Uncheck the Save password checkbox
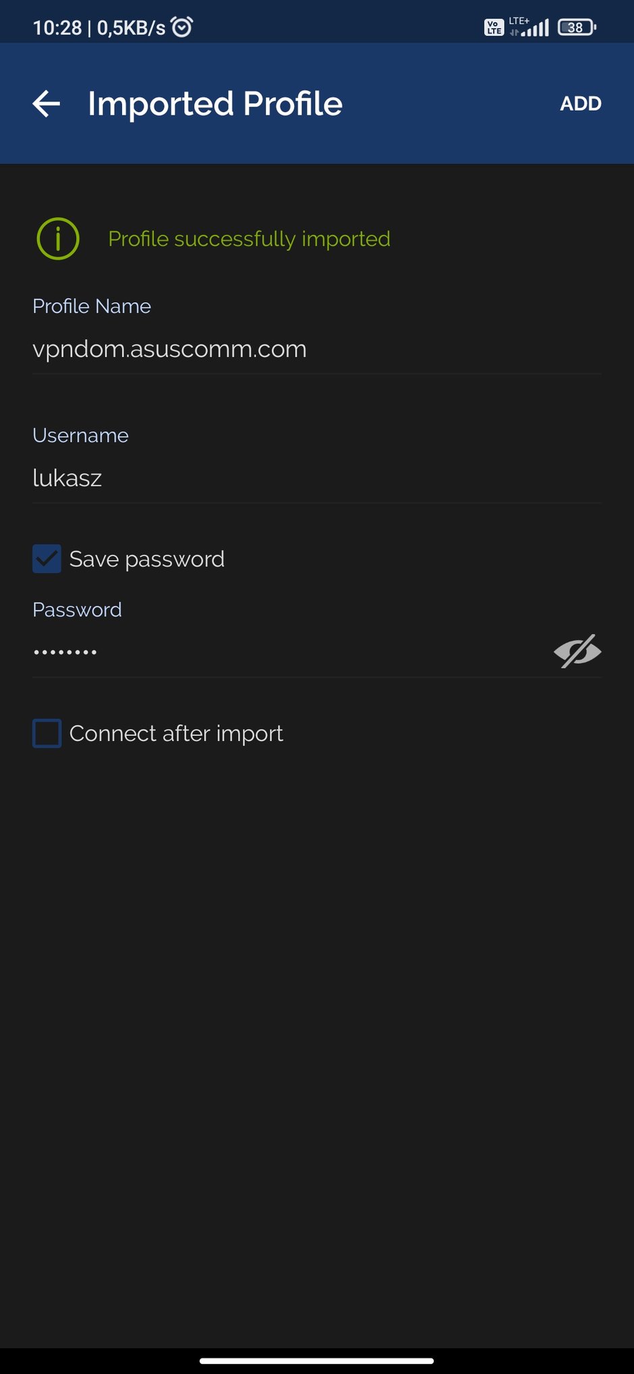634x1374 pixels. [x=47, y=559]
